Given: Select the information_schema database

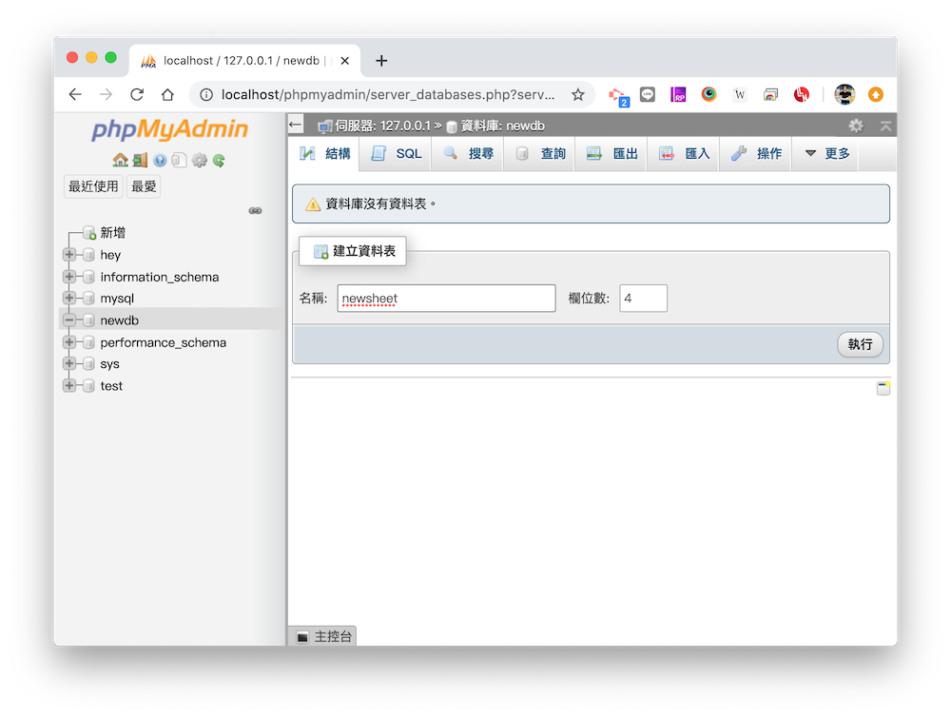Looking at the screenshot, I should point(160,277).
